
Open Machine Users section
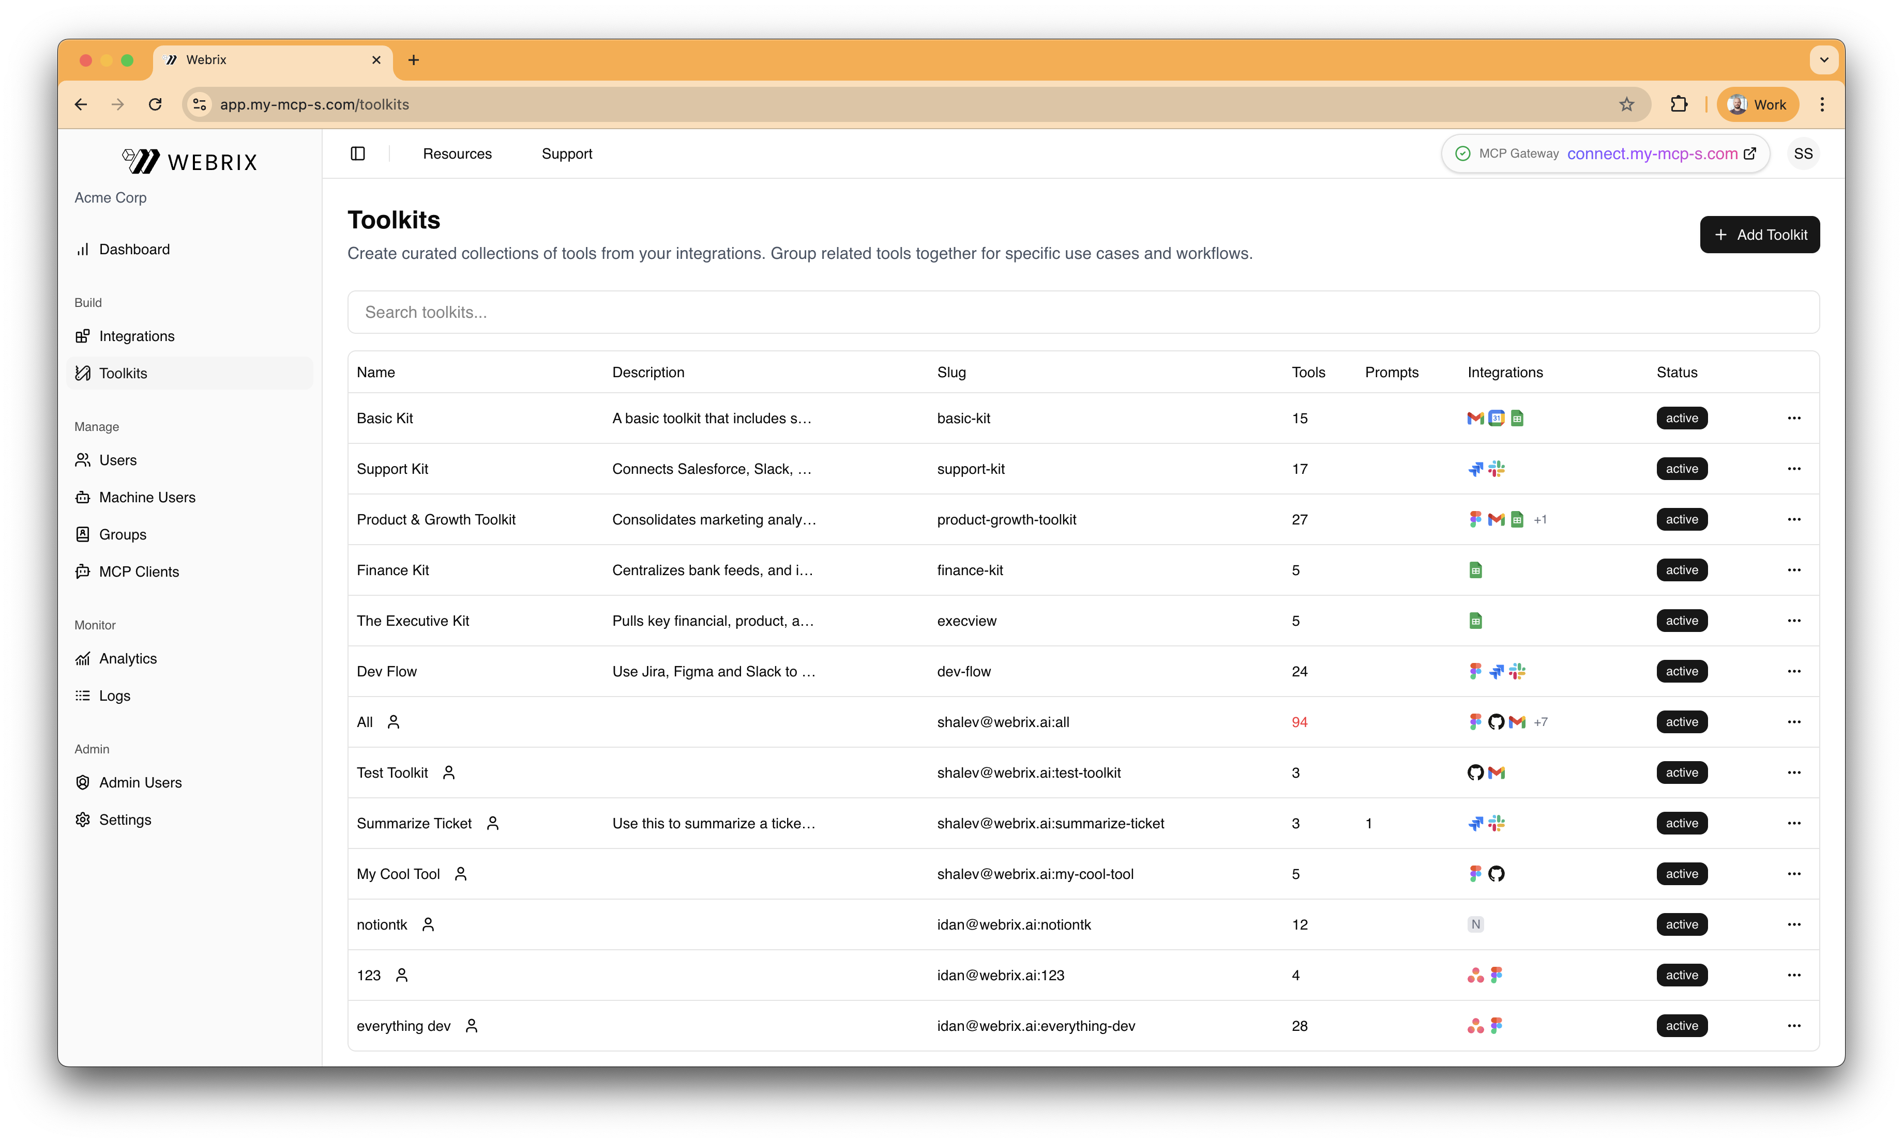(x=146, y=497)
